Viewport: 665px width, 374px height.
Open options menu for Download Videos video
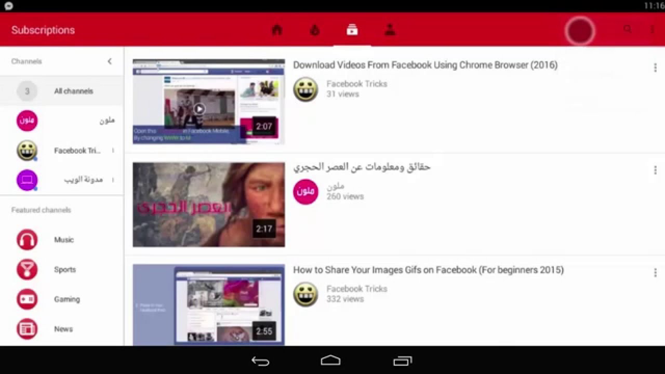[655, 68]
